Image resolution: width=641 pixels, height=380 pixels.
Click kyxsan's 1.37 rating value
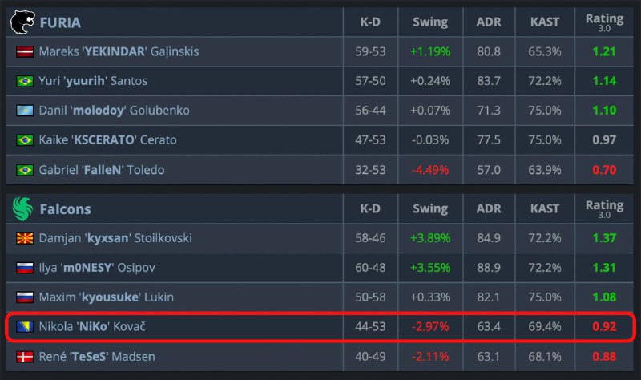pyautogui.click(x=604, y=239)
